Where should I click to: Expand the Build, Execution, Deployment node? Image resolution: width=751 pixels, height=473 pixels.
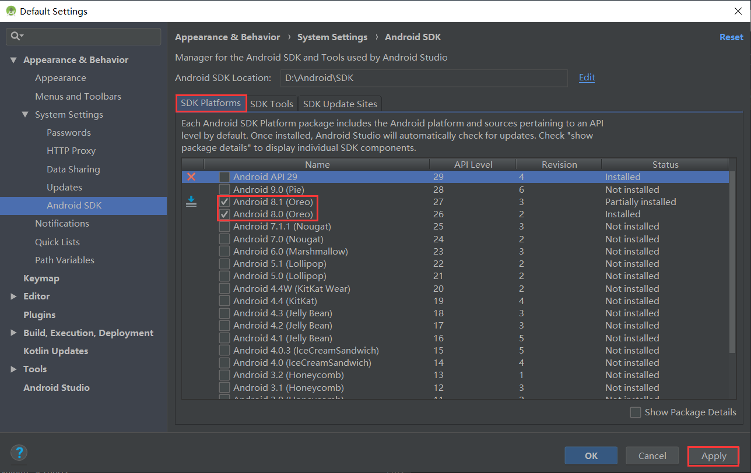[x=13, y=333]
